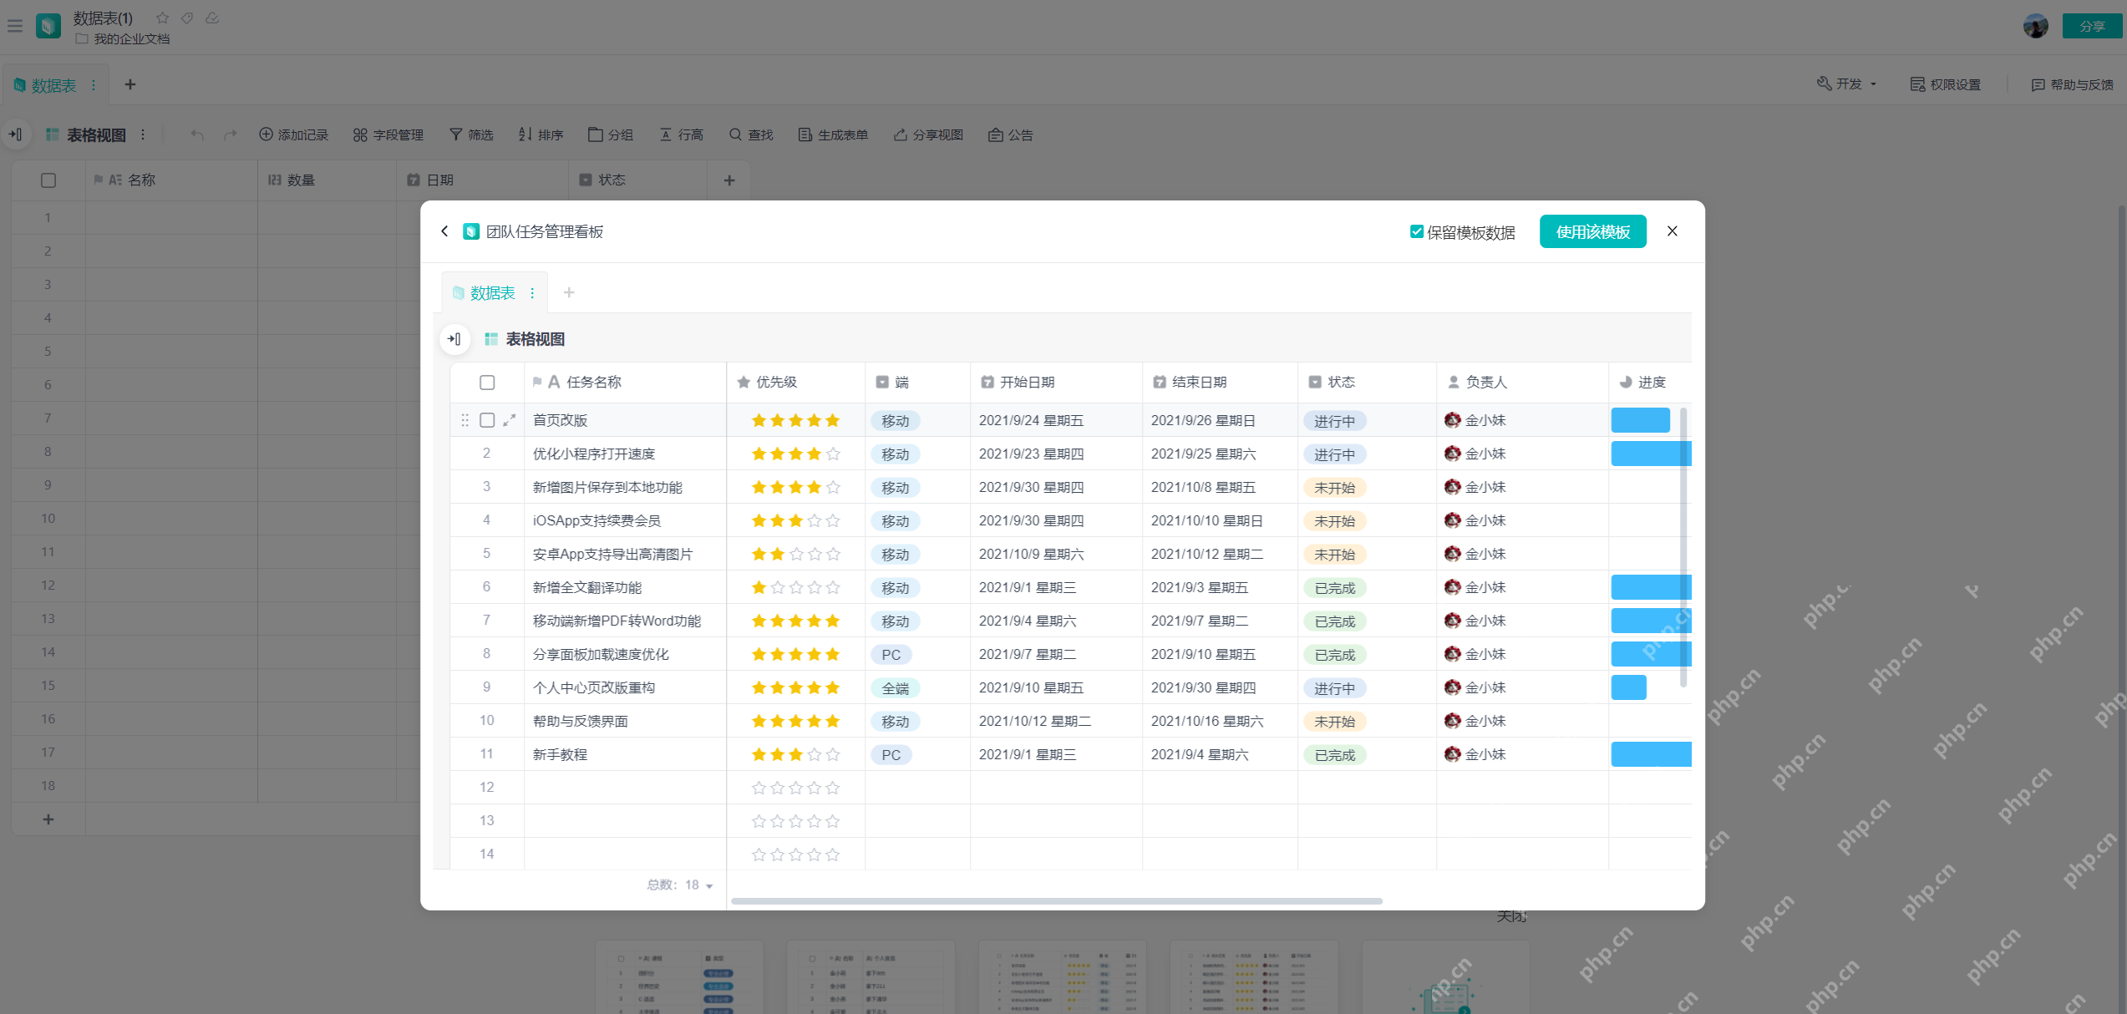Click the tag icon beside document title
Viewport: 2127px width, 1014px height.
[x=187, y=18]
